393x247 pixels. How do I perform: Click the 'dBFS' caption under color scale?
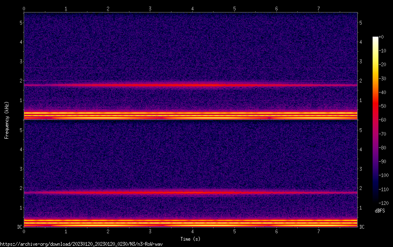click(380, 211)
